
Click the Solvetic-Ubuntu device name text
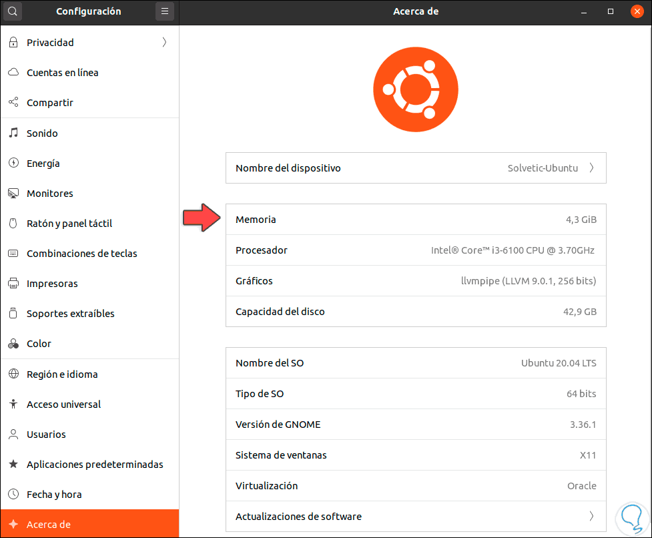coord(543,168)
